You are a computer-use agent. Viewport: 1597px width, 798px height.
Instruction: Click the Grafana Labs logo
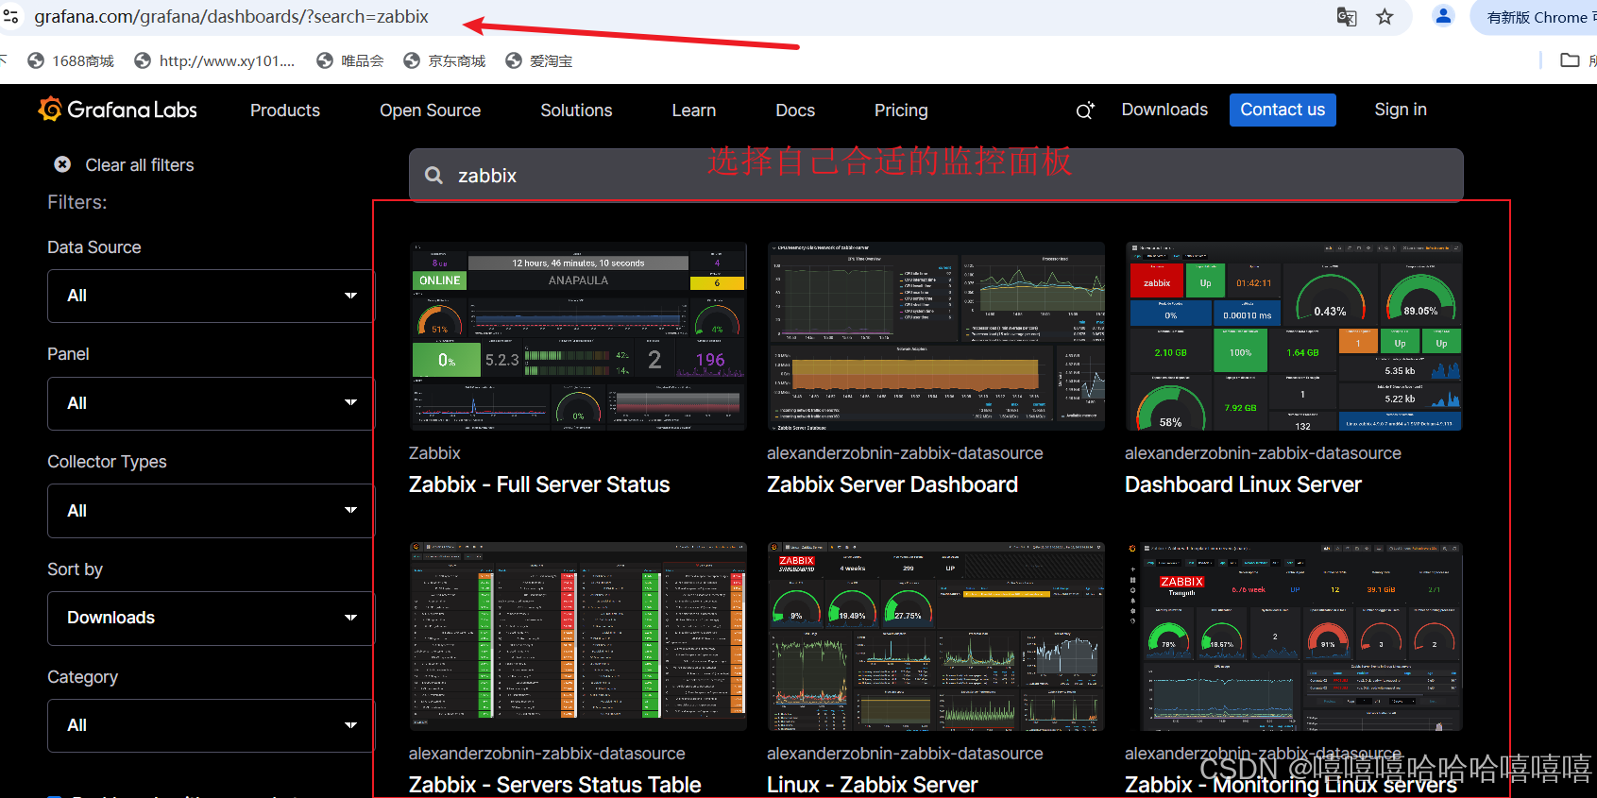tap(117, 110)
